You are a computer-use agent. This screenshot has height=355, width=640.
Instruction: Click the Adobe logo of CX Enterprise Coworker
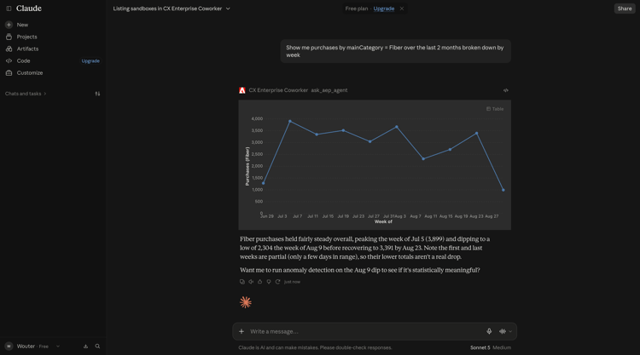click(242, 90)
